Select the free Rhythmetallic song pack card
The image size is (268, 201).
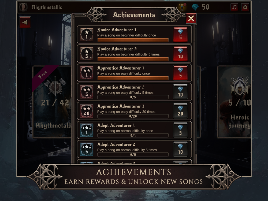[x=52, y=102]
